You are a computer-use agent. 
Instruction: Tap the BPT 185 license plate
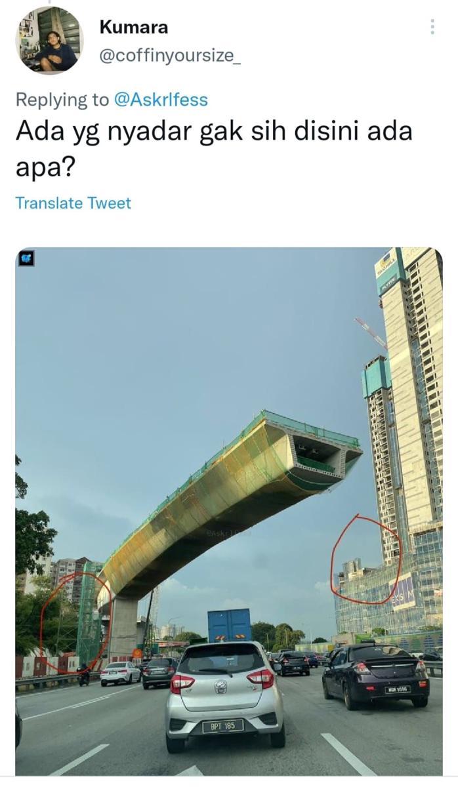click(x=223, y=726)
